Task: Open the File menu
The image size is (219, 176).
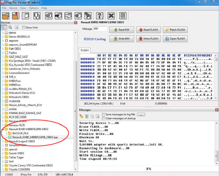Action: point(4,8)
